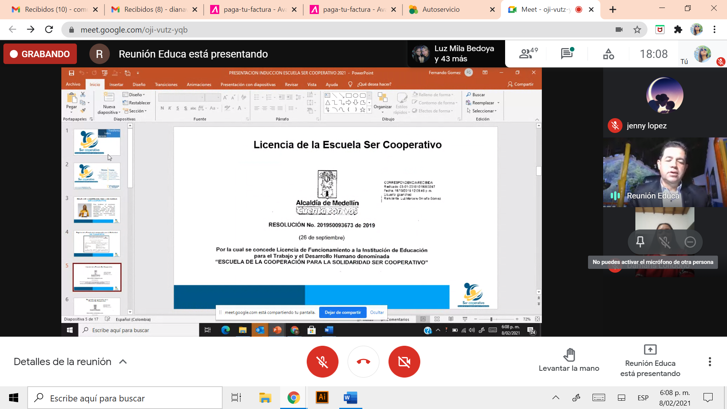Reload the Meet page
727x409 pixels.
pos(49,30)
